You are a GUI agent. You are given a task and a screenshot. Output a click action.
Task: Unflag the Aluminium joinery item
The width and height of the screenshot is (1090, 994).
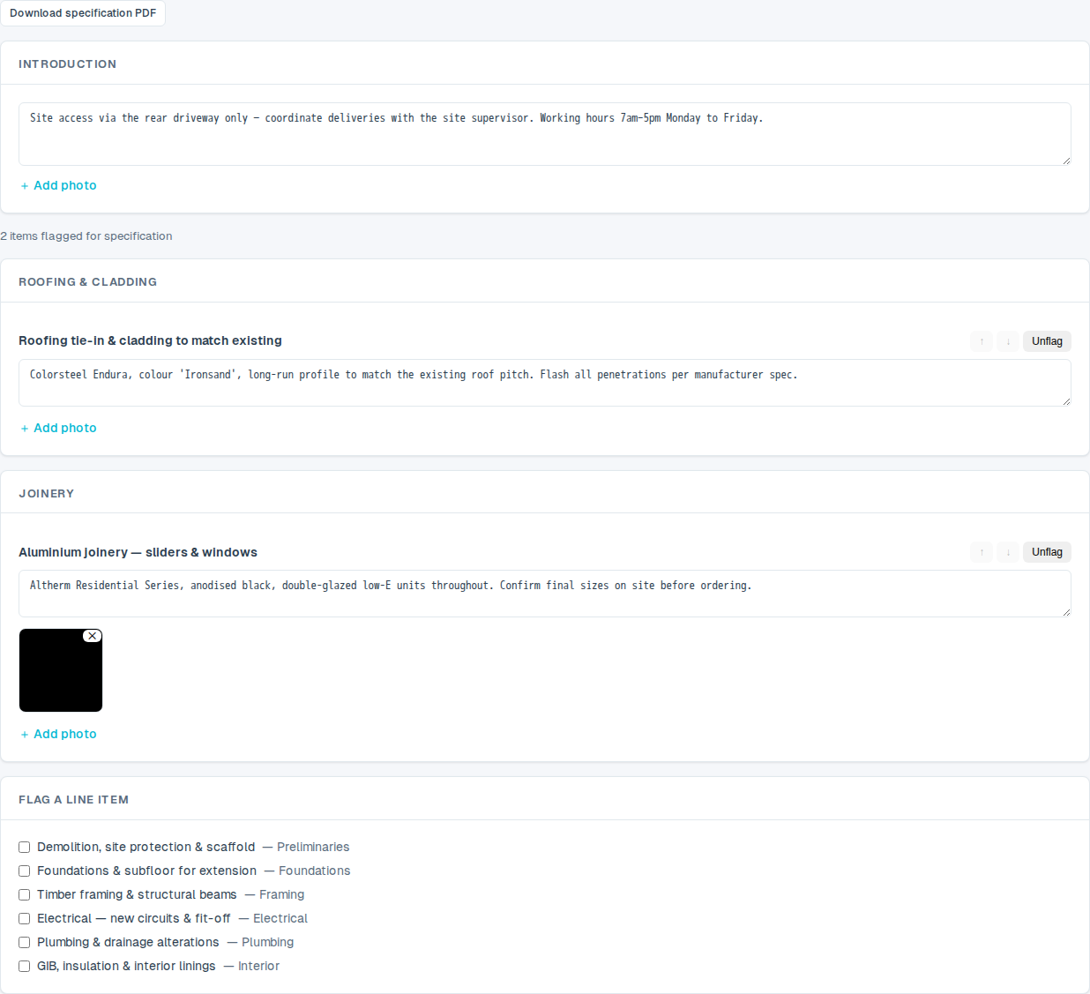click(x=1047, y=552)
